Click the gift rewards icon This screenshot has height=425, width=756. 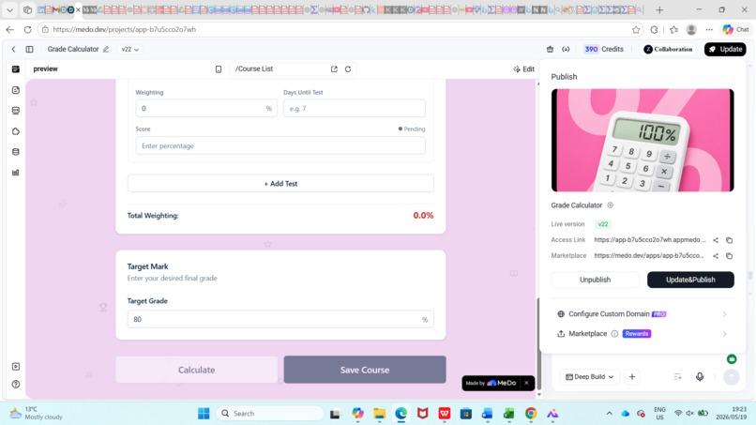[551, 49]
